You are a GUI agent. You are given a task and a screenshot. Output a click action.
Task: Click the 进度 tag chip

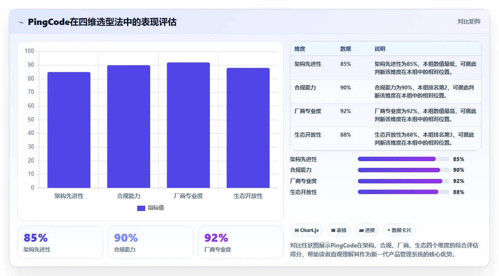point(367,230)
